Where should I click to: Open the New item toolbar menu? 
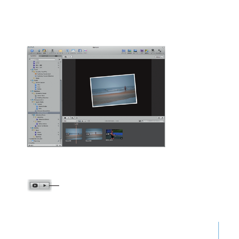pyautogui.click(x=44, y=51)
